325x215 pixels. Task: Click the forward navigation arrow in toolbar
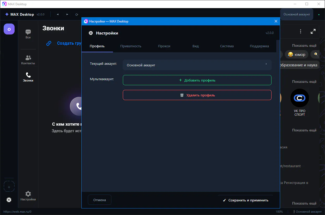67,15
